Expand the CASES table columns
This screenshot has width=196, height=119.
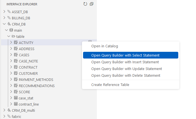11,55
